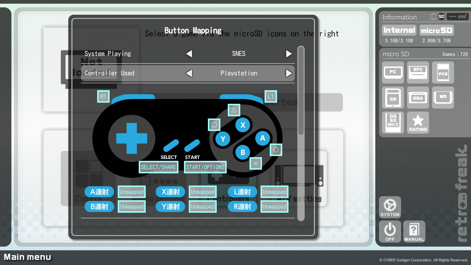
Task: Switch to the microSD storage tab
Action: coord(436,30)
